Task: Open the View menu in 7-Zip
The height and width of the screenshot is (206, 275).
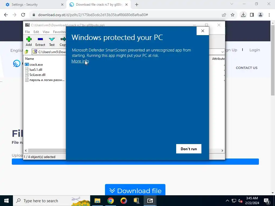Action: tap(46, 32)
